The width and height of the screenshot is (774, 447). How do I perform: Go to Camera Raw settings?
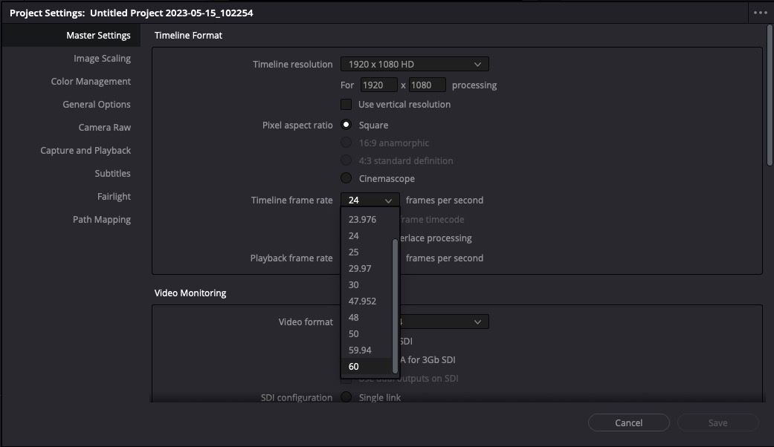tap(105, 128)
